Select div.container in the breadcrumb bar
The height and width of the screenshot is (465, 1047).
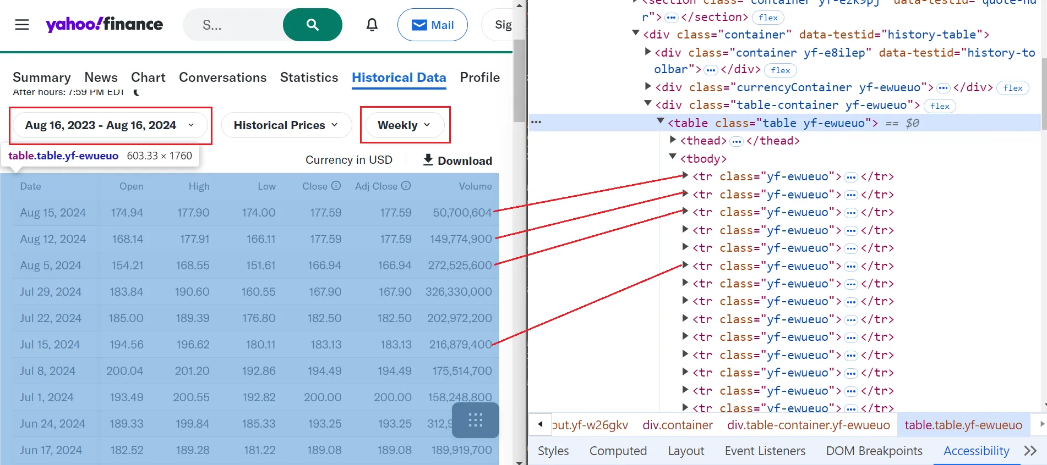click(677, 425)
